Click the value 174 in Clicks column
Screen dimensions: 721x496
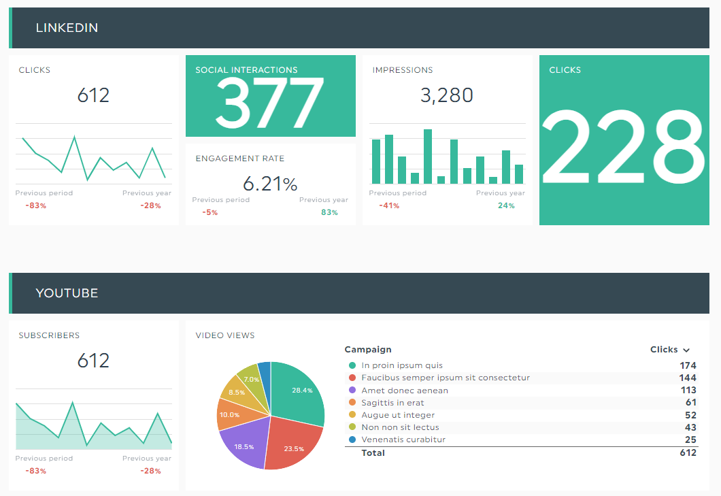tap(688, 365)
